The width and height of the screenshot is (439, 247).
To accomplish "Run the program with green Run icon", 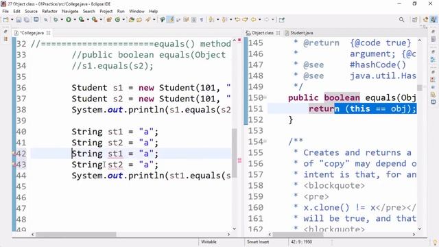I will click(x=69, y=20).
